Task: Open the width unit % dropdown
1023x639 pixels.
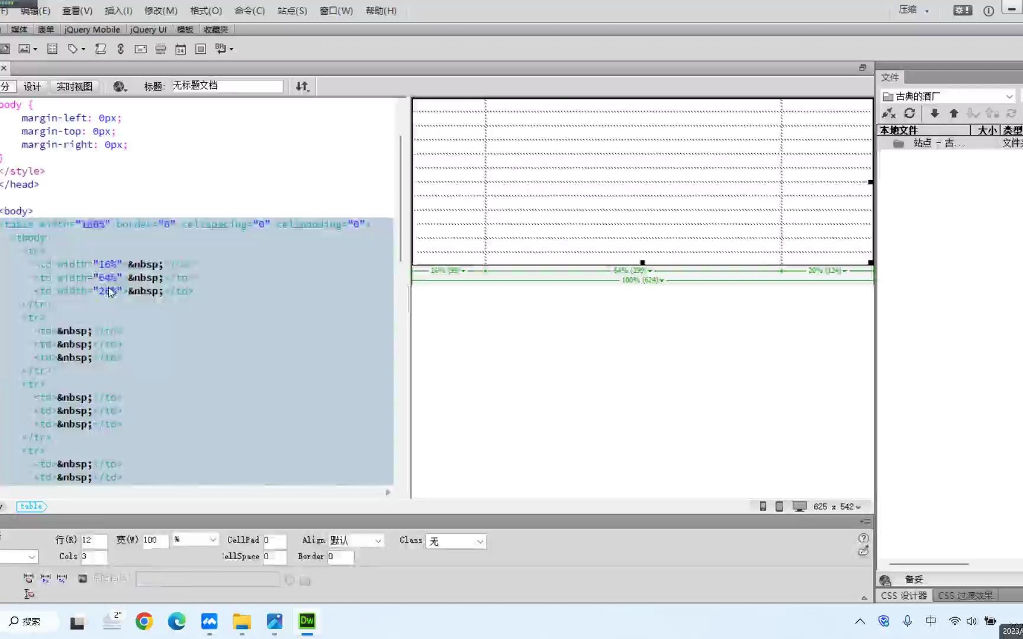Action: [x=195, y=540]
